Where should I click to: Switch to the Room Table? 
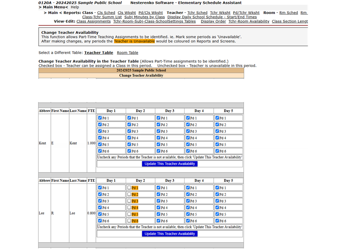[127, 53]
